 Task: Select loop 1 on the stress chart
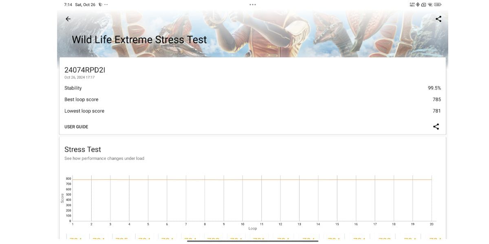(73, 224)
